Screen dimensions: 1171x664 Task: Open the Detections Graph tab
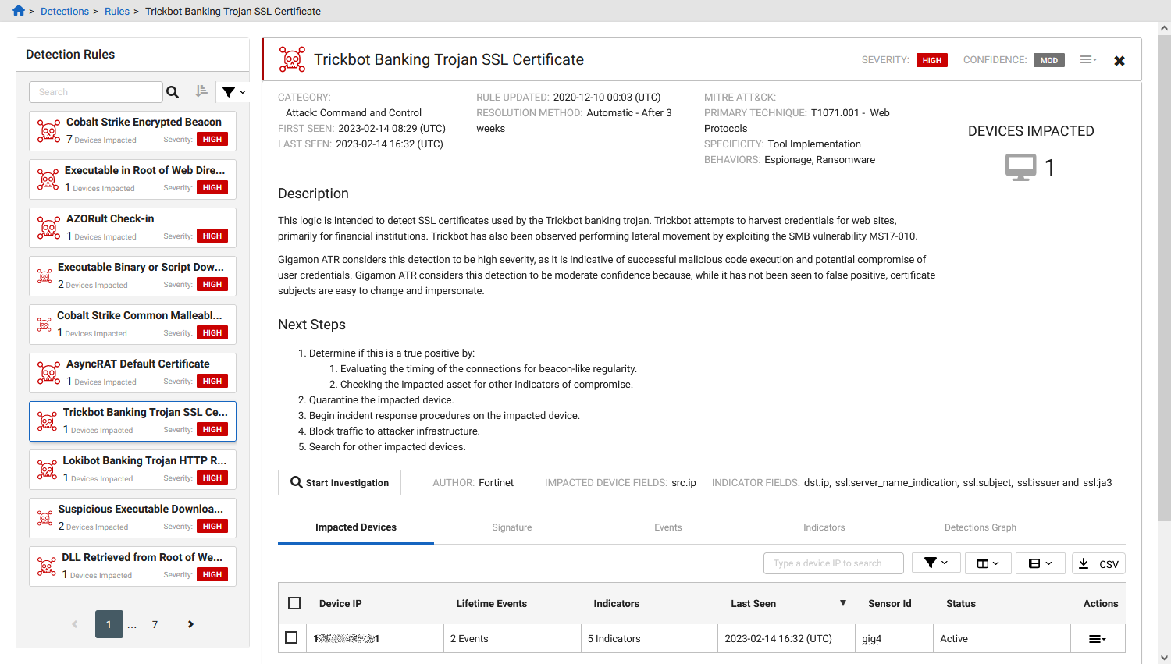coord(980,527)
